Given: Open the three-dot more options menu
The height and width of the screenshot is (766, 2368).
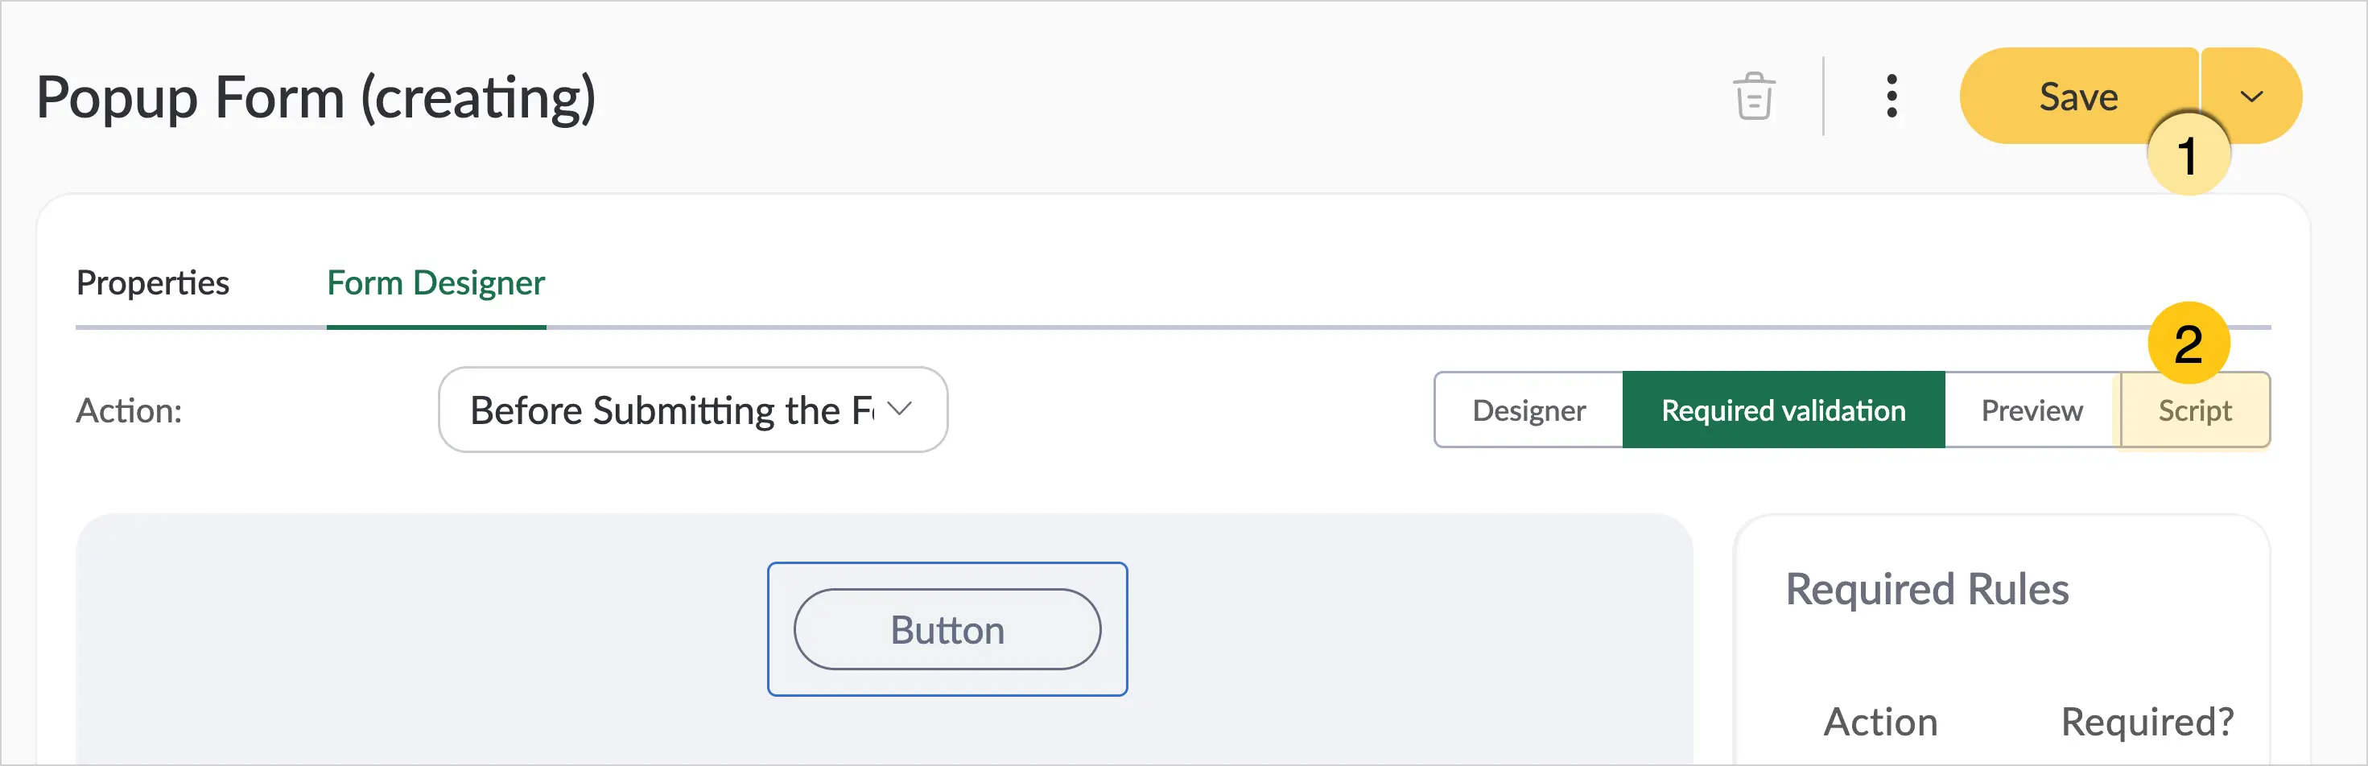Looking at the screenshot, I should point(1891,97).
